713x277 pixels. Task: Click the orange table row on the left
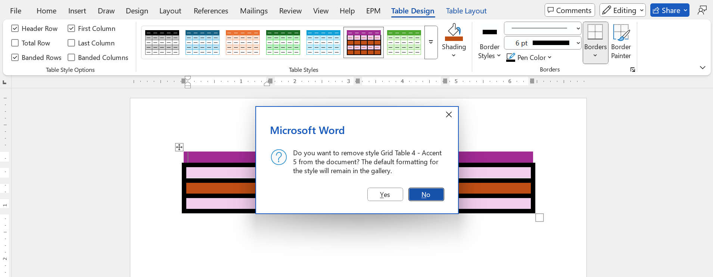click(221, 188)
